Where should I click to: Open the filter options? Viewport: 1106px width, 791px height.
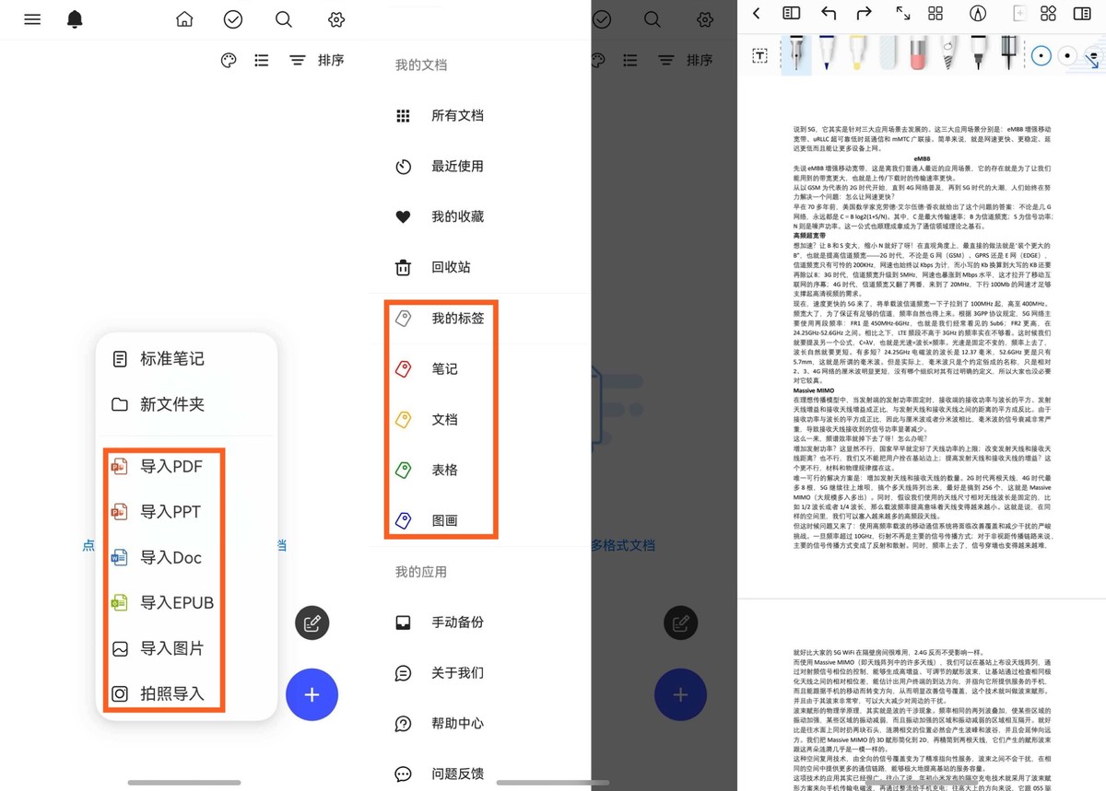click(x=296, y=60)
